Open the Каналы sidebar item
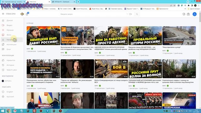 (x=12, y=40)
